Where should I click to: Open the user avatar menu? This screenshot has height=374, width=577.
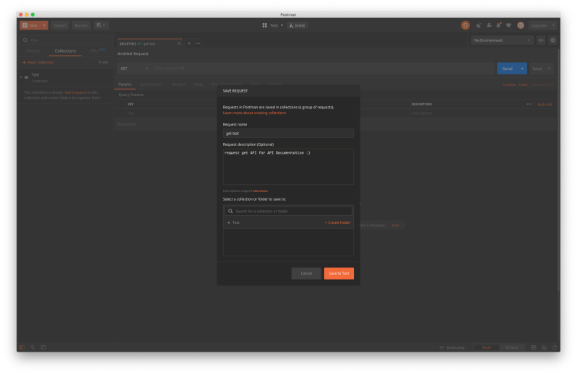pyautogui.click(x=521, y=25)
